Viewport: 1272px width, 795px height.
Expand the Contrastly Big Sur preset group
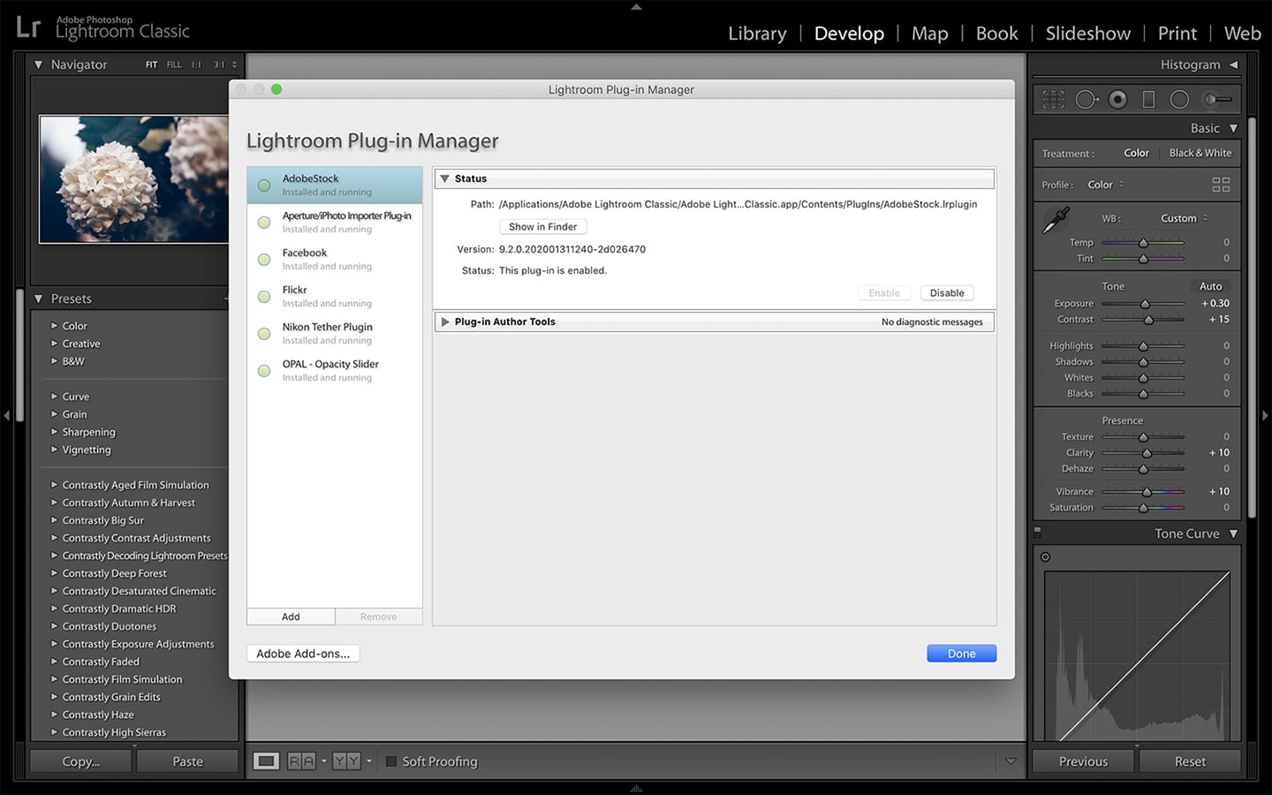coord(54,520)
